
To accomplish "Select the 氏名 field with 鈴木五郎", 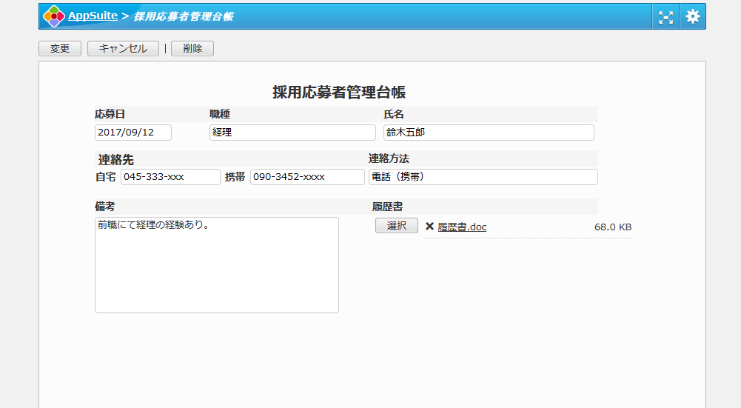I will pos(489,133).
